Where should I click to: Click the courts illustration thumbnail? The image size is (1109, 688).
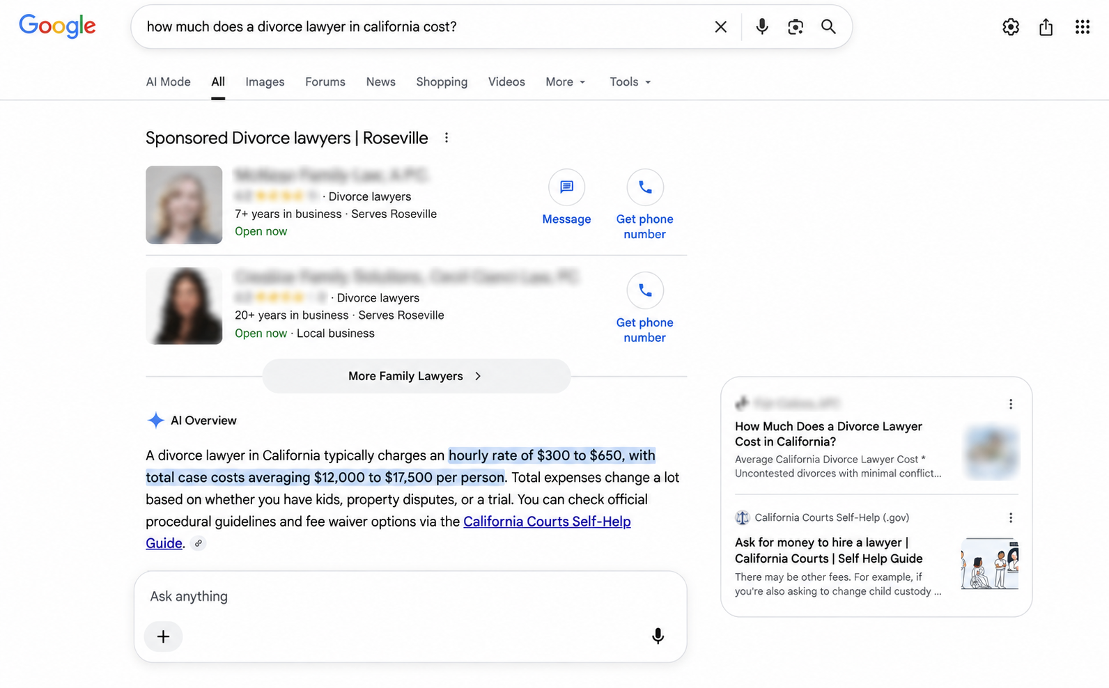[990, 563]
